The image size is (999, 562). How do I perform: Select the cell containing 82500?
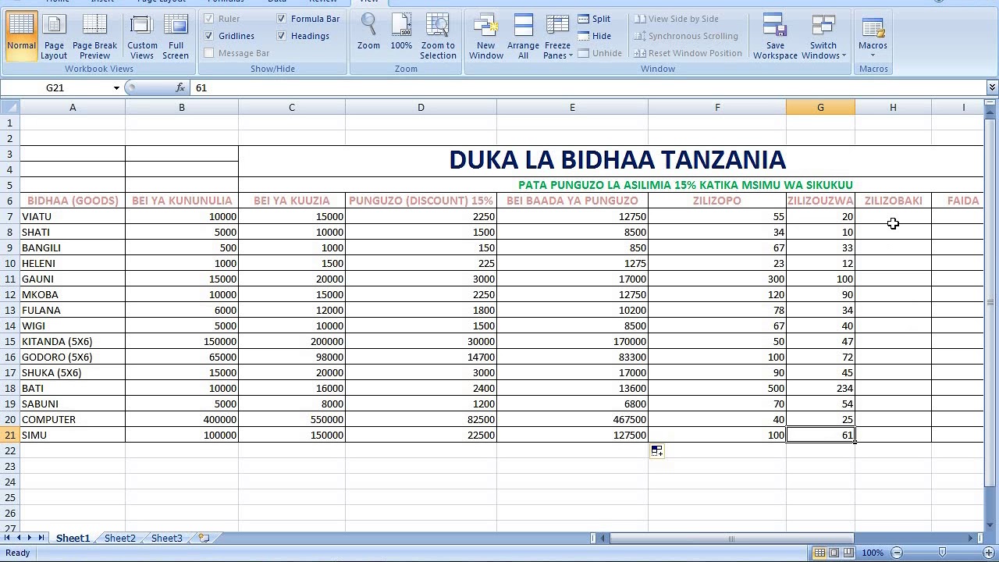[421, 419]
